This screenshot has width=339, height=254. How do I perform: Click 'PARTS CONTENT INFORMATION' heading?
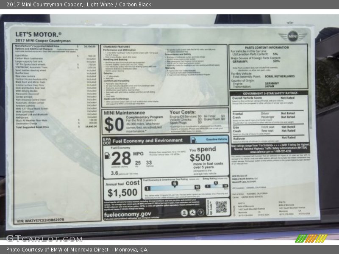pos(267,47)
